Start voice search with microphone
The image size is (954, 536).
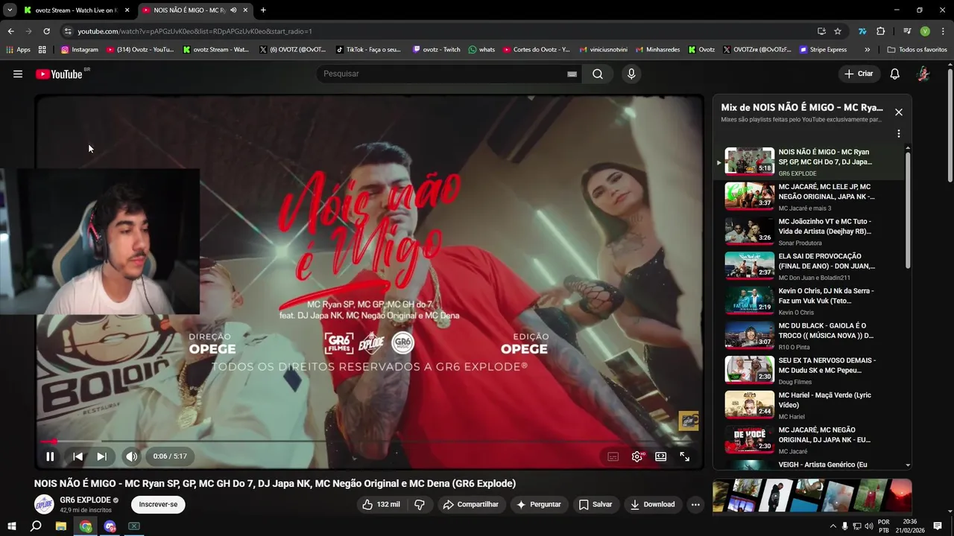coord(631,74)
